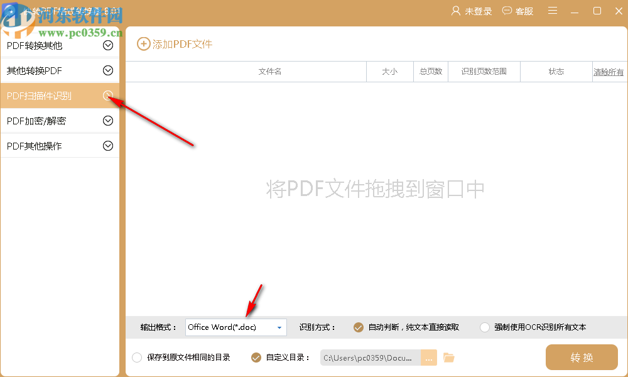
Task: Click the 添加PDF文件 plus icon
Action: [143, 44]
